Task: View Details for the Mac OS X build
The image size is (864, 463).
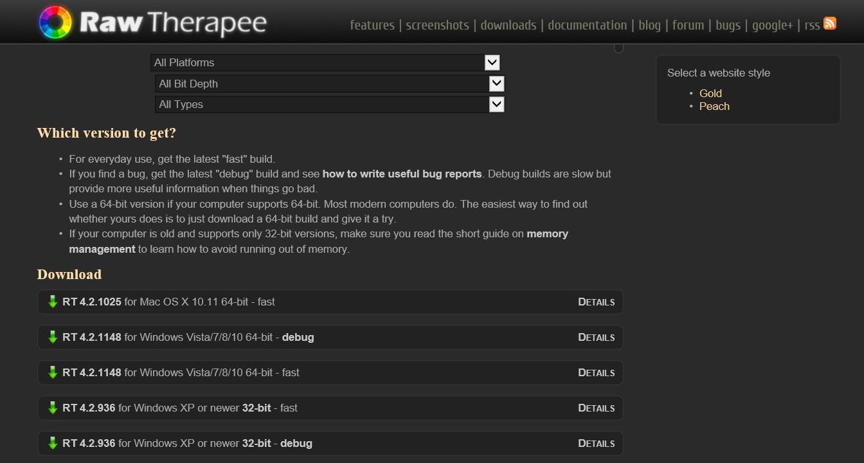Action: click(596, 302)
